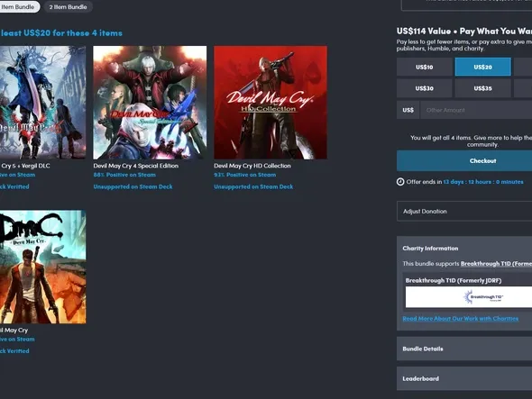
Task: Open Read More About Our Work with Charities
Action: (x=461, y=318)
